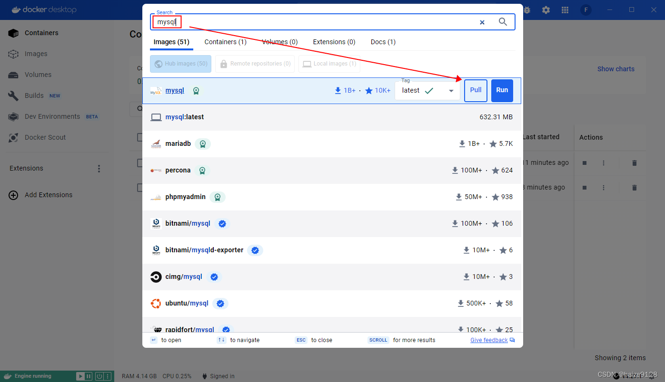The height and width of the screenshot is (382, 665).
Task: Stop the container started 11 minutes ago
Action: tap(585, 163)
